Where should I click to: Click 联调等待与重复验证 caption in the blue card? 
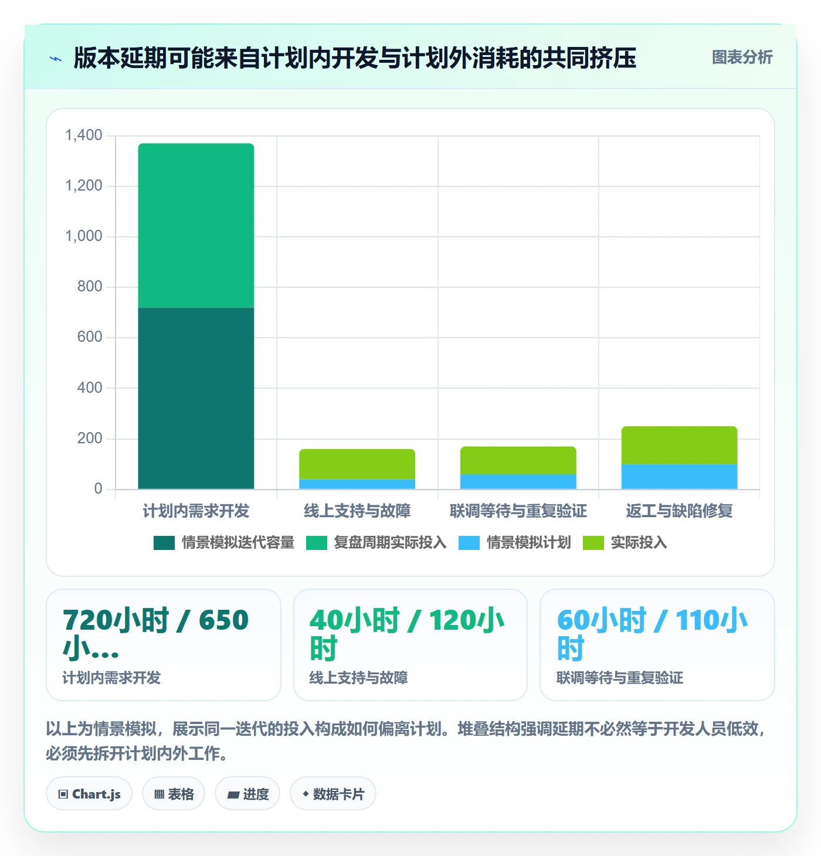coord(620,678)
